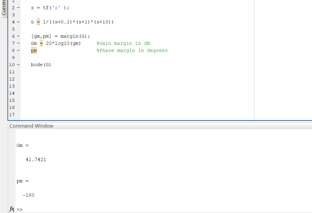The width and height of the screenshot is (312, 213).
Task: Click the %Phase margin in degrees comment
Action: point(132,51)
